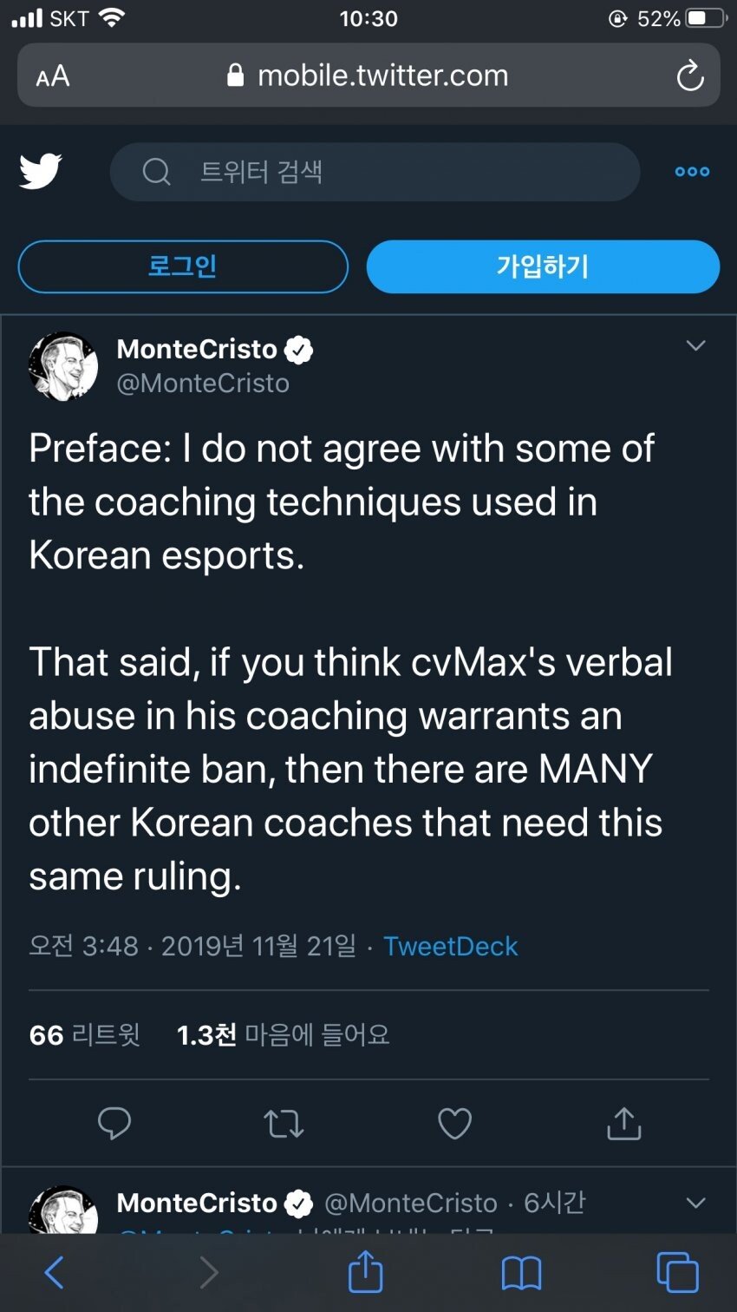Open Safari bookmarks
737x1312 pixels.
click(521, 1273)
